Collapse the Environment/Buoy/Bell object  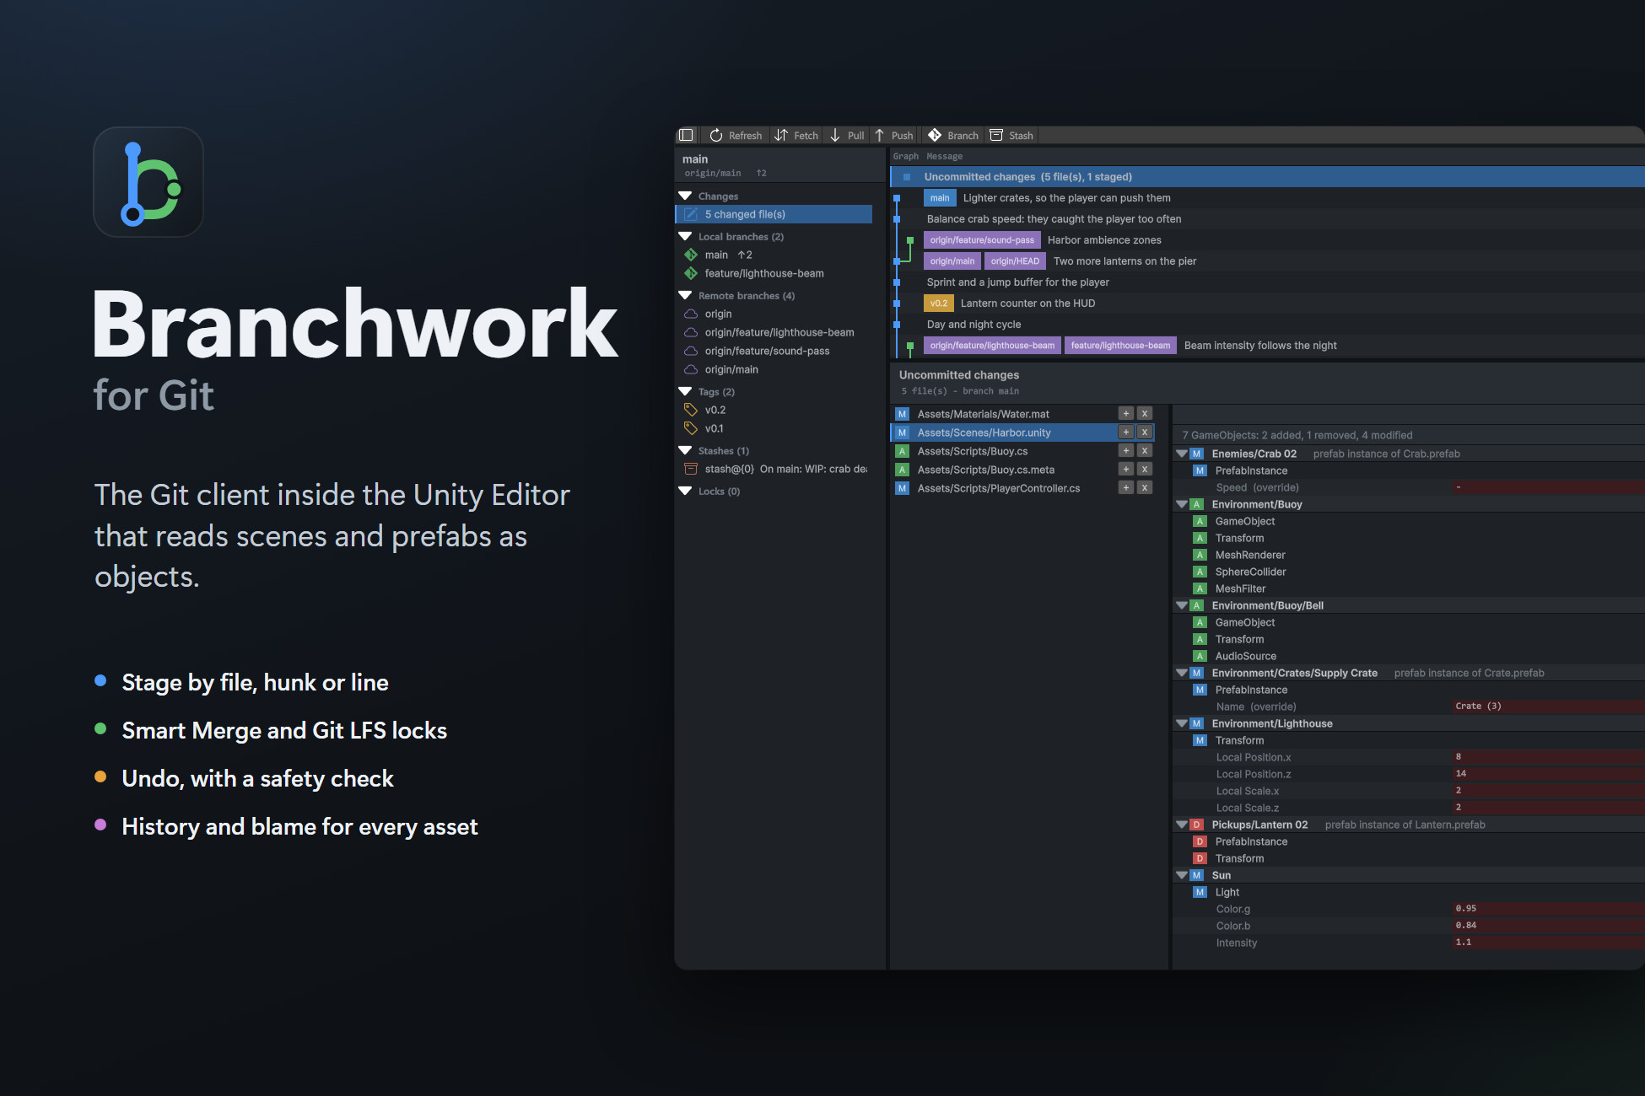[1182, 605]
